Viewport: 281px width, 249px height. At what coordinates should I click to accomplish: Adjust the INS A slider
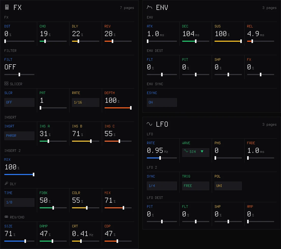pyautogui.click(x=53, y=141)
